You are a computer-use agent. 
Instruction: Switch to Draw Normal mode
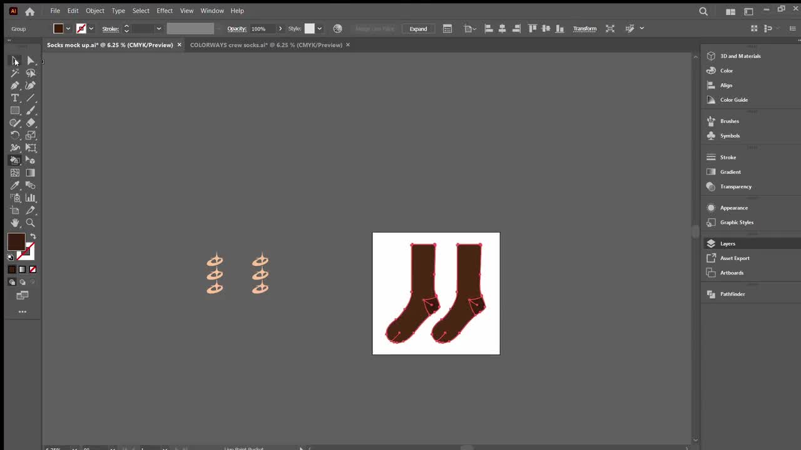click(12, 282)
